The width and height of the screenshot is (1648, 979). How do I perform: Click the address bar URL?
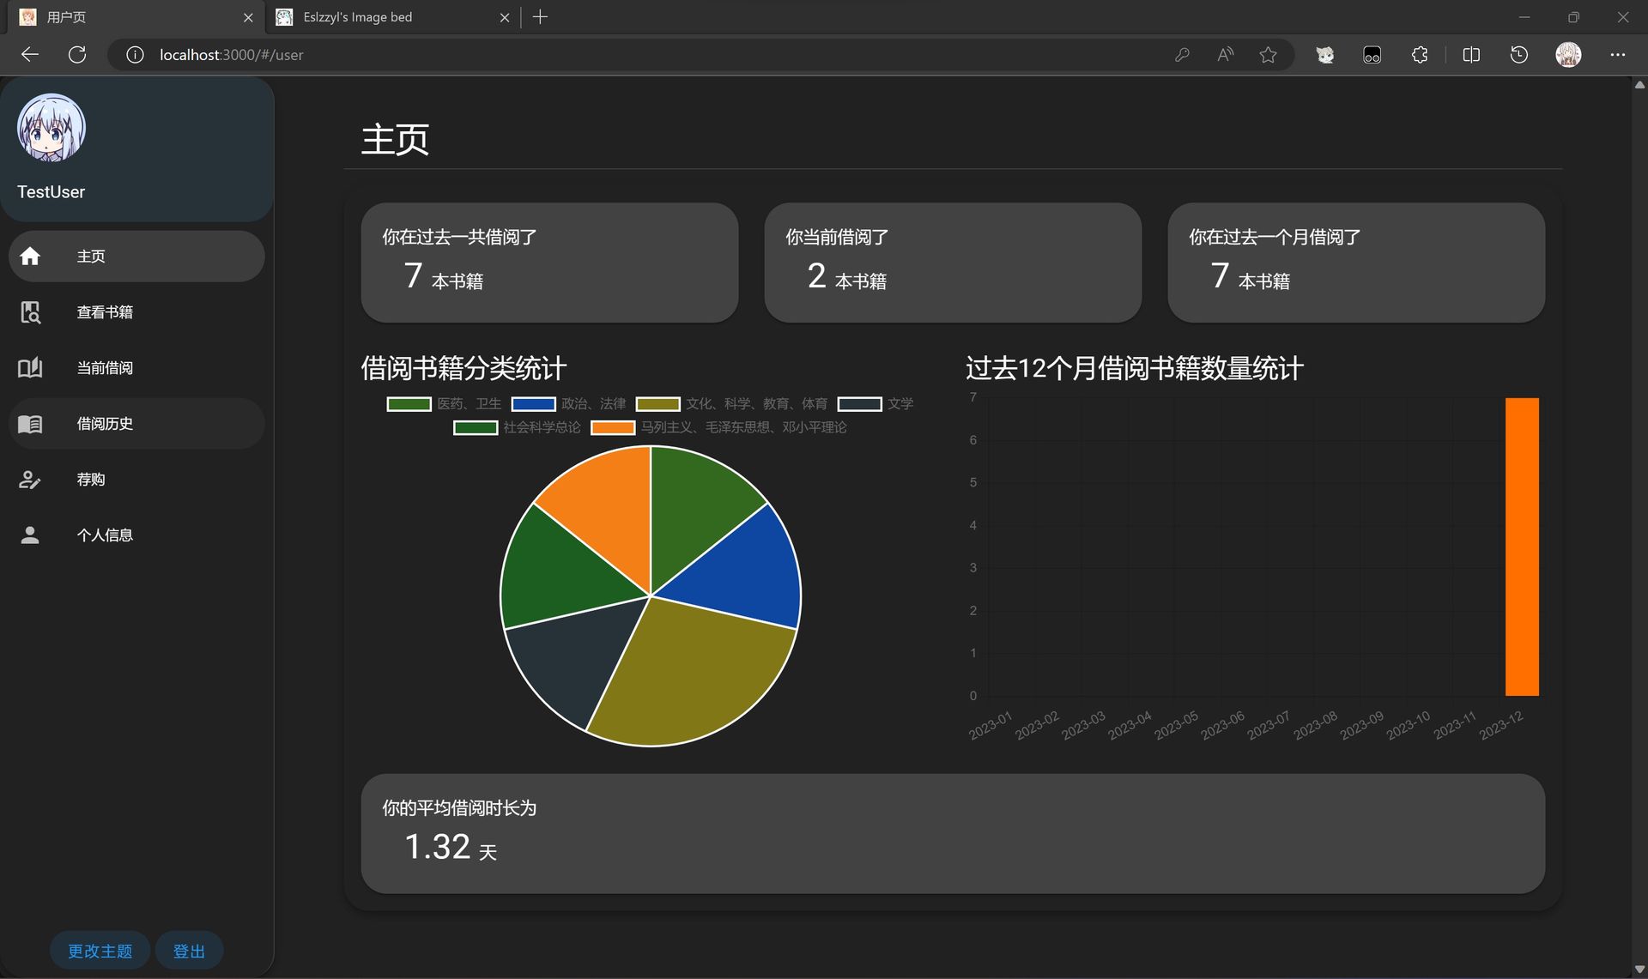pyautogui.click(x=231, y=55)
